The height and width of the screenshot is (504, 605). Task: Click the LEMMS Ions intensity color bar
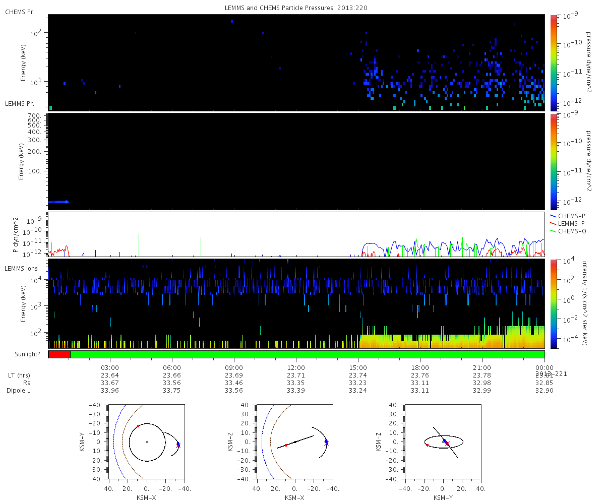554,303
